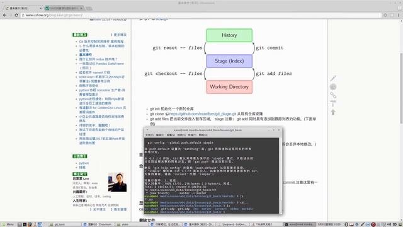This screenshot has width=403, height=227.
Task: Jump to top with the up-arrow icon
Action: [333, 112]
